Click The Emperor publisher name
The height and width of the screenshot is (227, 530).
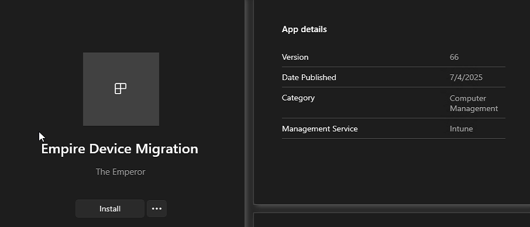click(x=121, y=172)
